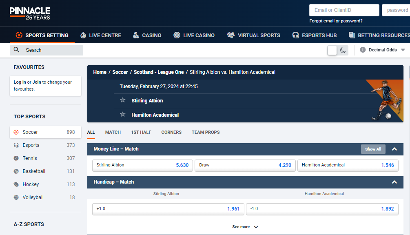Switch to the TEAM PROPS tab
The image size is (410, 235).
click(206, 132)
